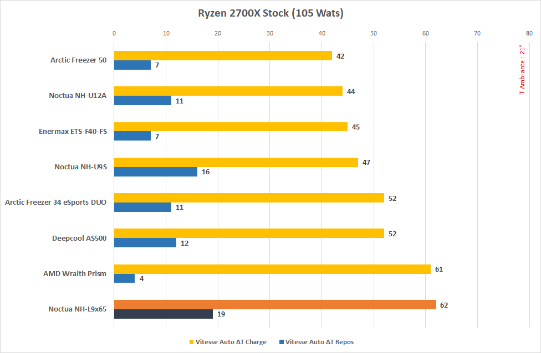Image resolution: width=541 pixels, height=353 pixels.
Task: Click the orange Noctua NH-L9x65 charge bar
Action: pyautogui.click(x=275, y=304)
